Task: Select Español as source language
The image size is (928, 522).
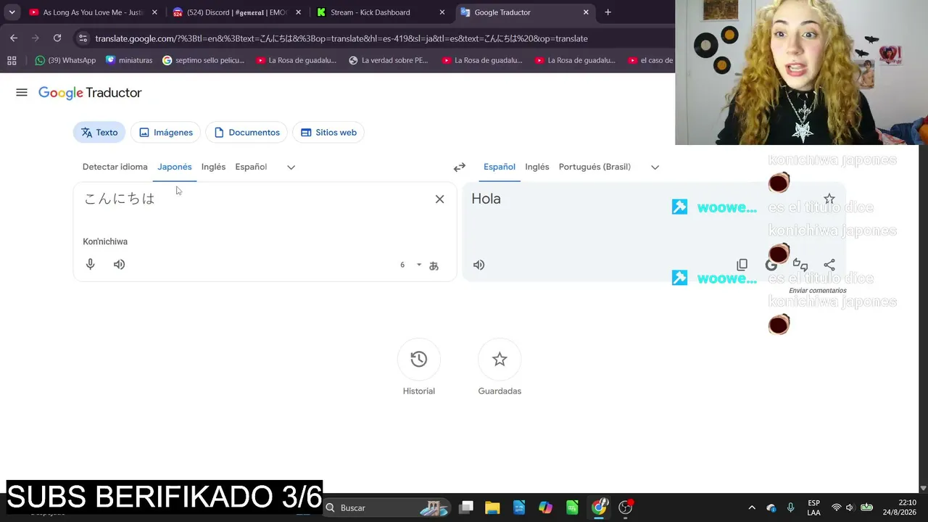Action: (x=251, y=167)
